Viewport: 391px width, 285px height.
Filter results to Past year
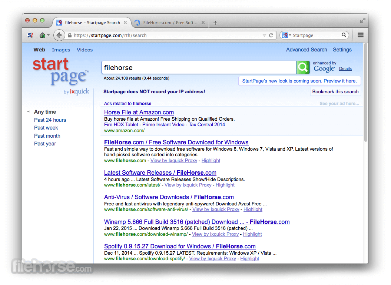point(45,144)
